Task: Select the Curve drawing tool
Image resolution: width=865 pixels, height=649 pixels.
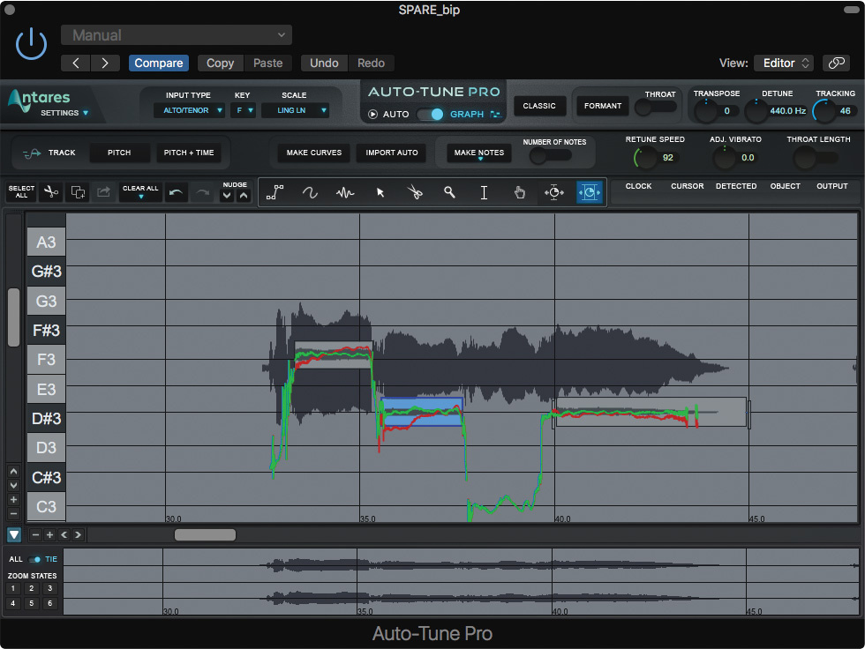Action: [309, 192]
